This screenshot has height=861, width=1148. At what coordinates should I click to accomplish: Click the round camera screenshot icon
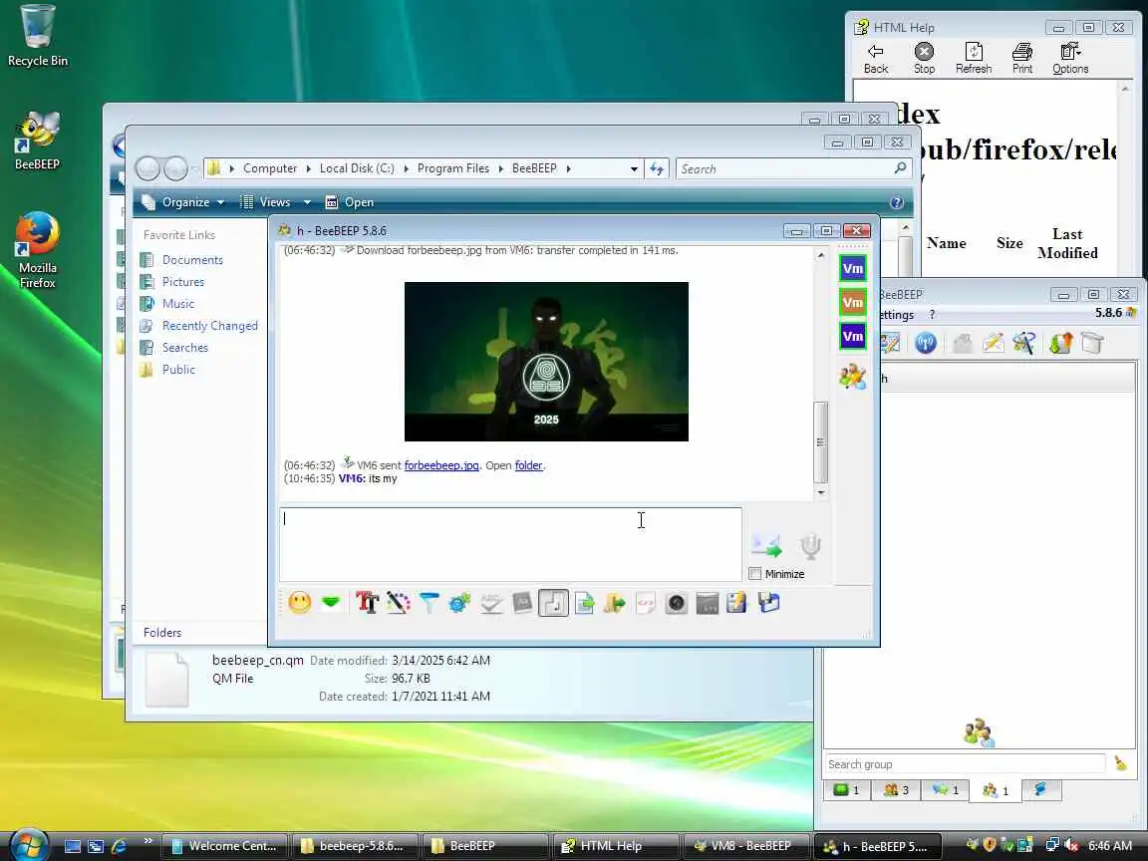point(677,603)
